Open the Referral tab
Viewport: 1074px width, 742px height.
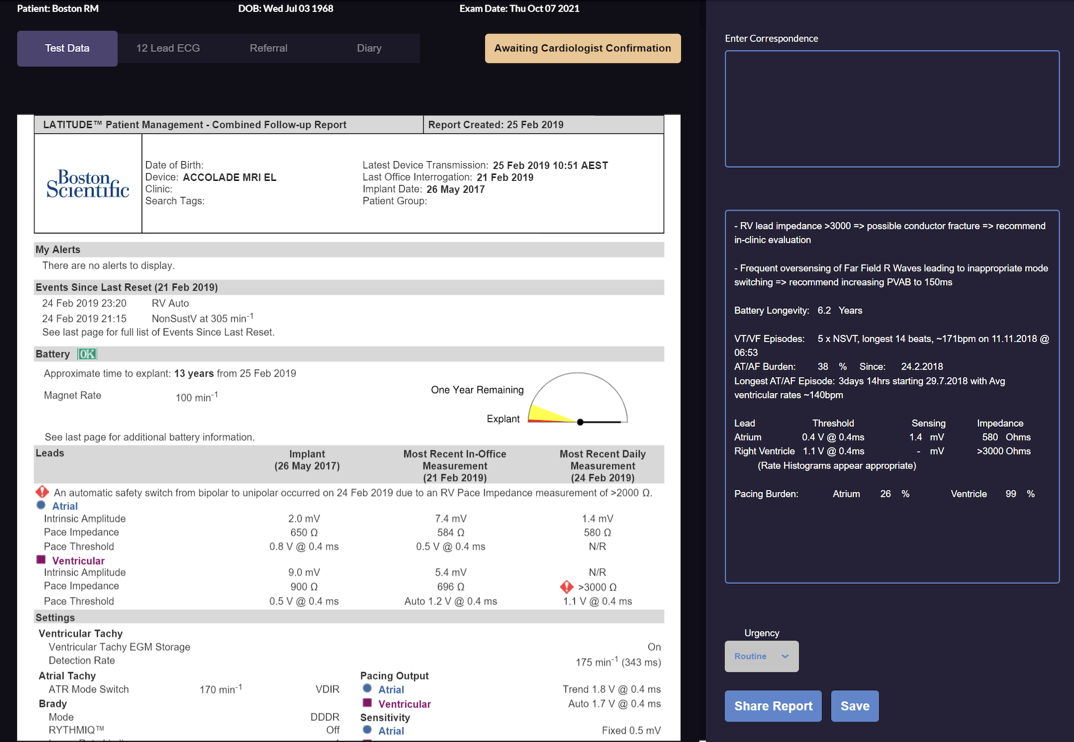pyautogui.click(x=268, y=48)
